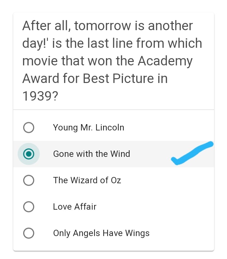
Task: Tap the 'Gone with the Wind' answer label
Action: point(91,154)
